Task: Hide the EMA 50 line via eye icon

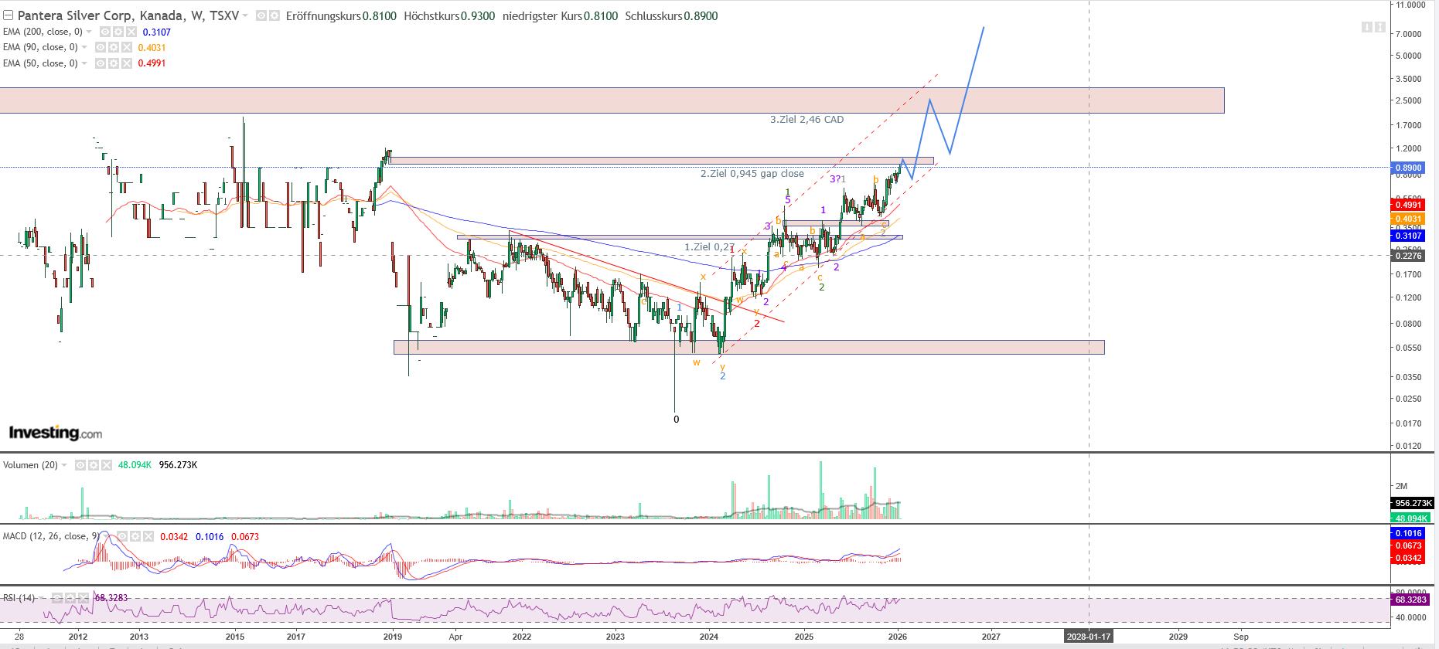Action: pos(101,63)
